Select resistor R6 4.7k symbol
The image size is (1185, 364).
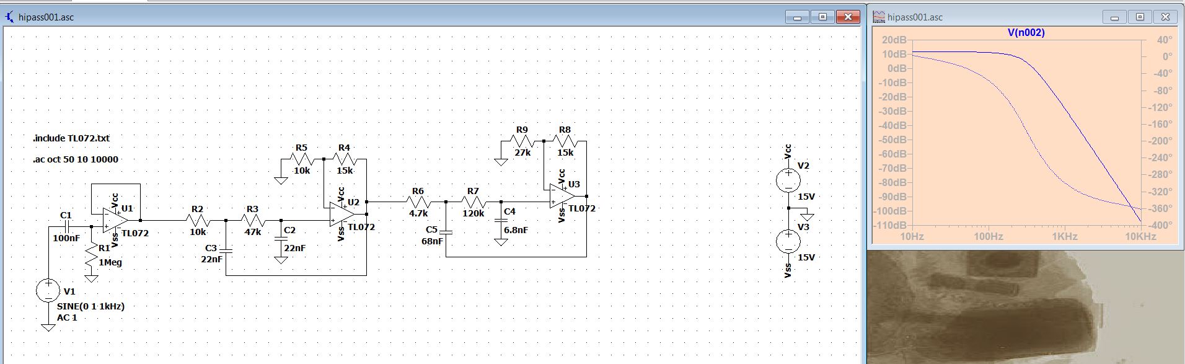[x=418, y=202]
